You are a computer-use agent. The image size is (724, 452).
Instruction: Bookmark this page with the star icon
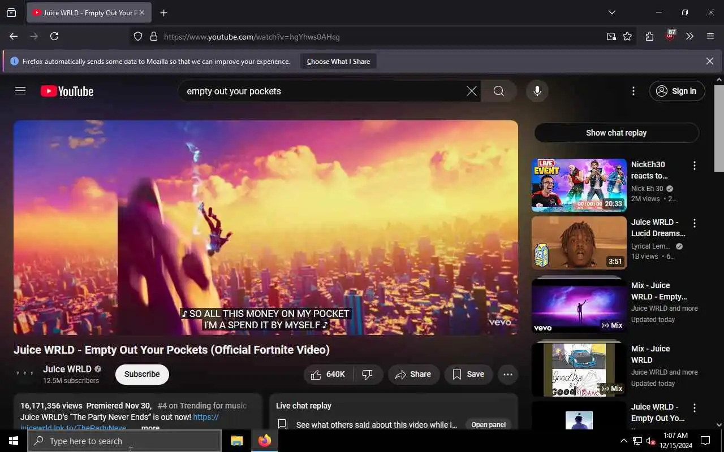pos(627,36)
